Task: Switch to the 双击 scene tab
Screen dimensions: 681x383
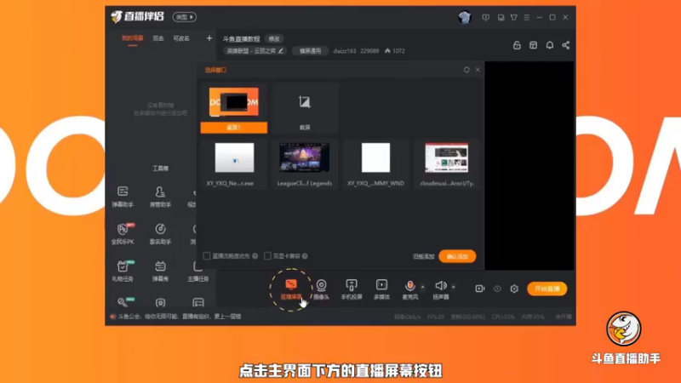Action: click(x=158, y=38)
